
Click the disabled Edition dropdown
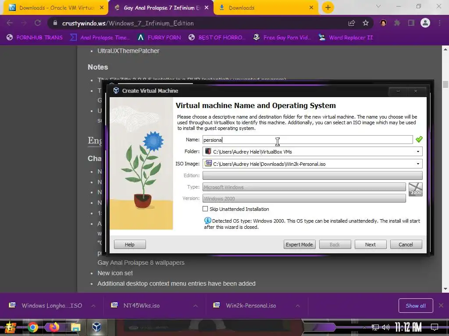click(312, 175)
